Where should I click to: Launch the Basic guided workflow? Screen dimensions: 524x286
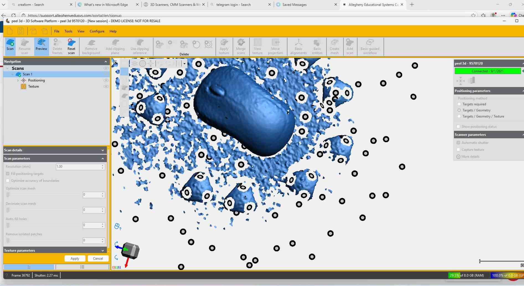[x=370, y=46]
